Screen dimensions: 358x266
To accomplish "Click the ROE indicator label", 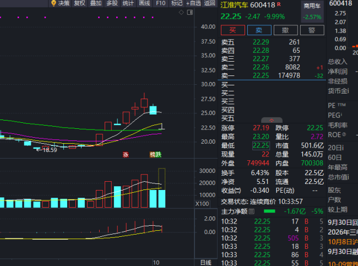I will 337,135.
